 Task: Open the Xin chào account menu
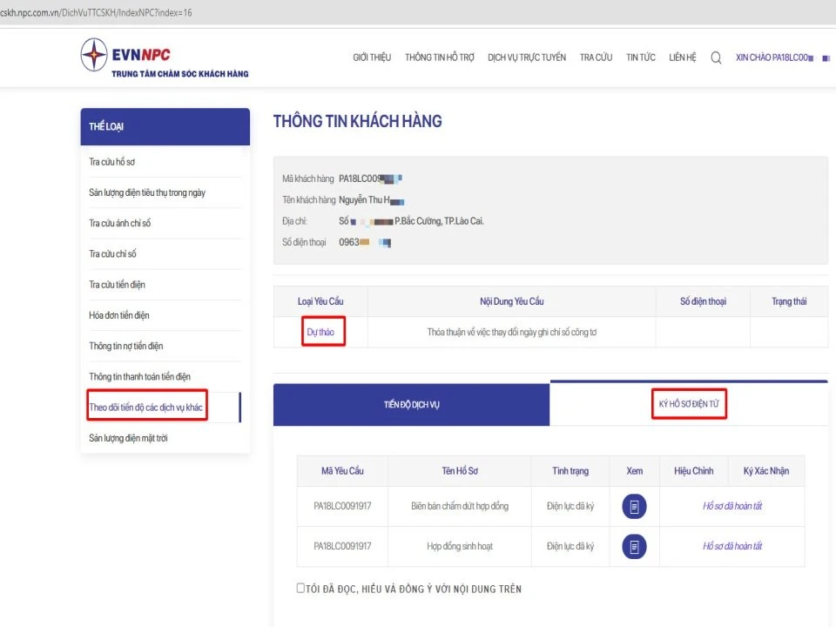(774, 57)
